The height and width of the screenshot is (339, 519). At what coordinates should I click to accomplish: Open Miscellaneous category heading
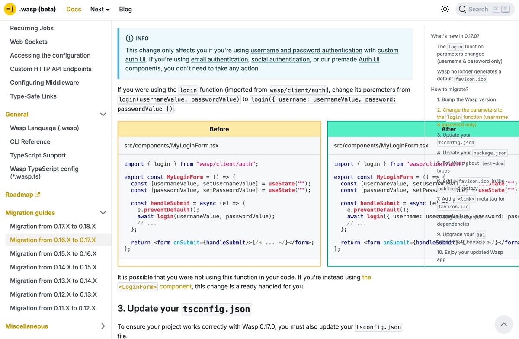(27, 326)
